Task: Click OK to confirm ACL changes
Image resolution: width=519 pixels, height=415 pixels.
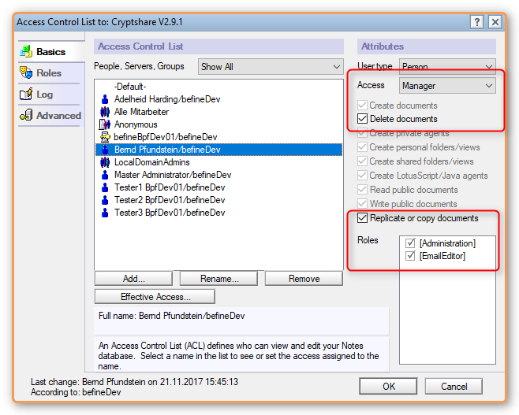Action: 388,386
